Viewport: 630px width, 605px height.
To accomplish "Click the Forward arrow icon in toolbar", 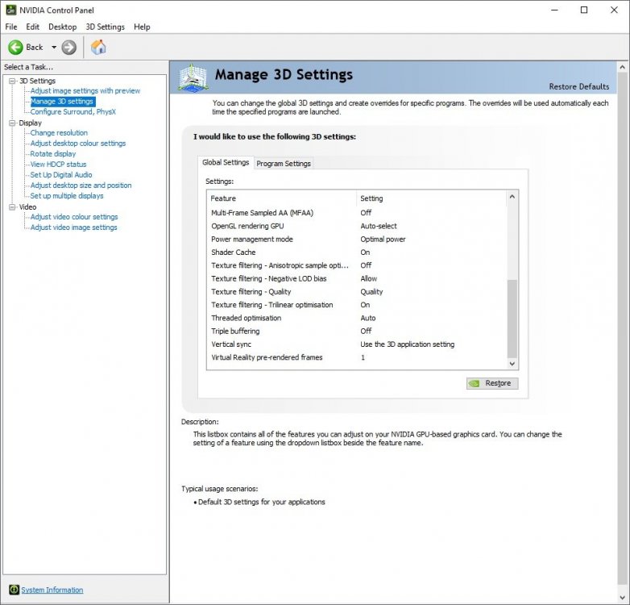I will click(x=69, y=48).
